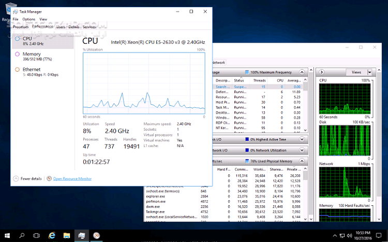The image size is (388, 242).
Task: Open the Network tab in Resource Monitor
Action: pos(219,62)
